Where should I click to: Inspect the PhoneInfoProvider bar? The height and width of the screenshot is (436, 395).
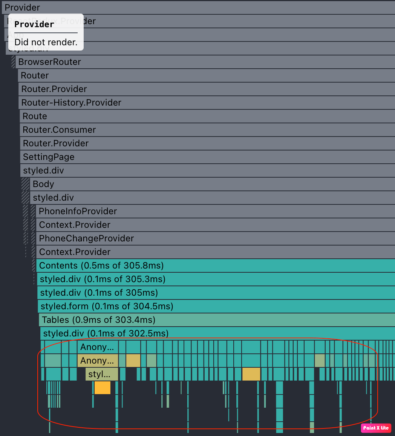(x=215, y=211)
